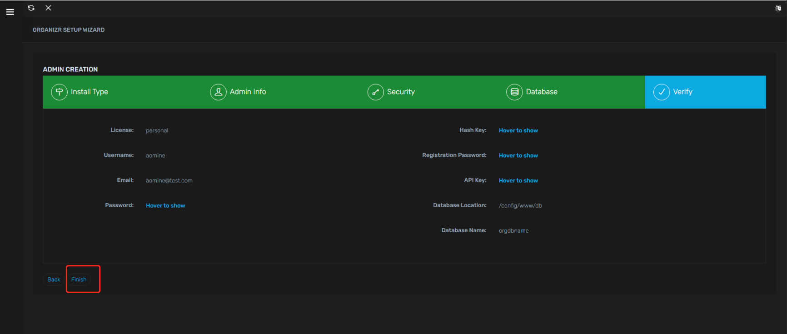The width and height of the screenshot is (787, 334).
Task: Click the 'Username:' label
Action: pyautogui.click(x=119, y=155)
